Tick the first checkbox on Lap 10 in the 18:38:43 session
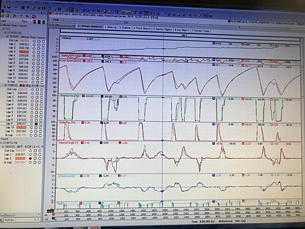Screen dimensions: 305x229 [37, 79]
